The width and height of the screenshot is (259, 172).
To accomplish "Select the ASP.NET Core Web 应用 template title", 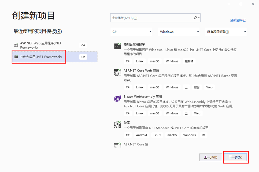I will point(141,70).
